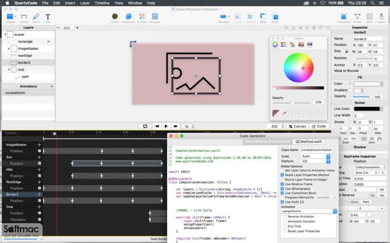The image size is (390, 243).
Task: Uncheck Reset Layer Properties Method
Action: (282, 175)
